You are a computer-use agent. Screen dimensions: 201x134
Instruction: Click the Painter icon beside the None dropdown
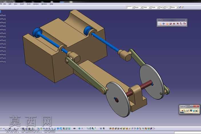[180, 7]
